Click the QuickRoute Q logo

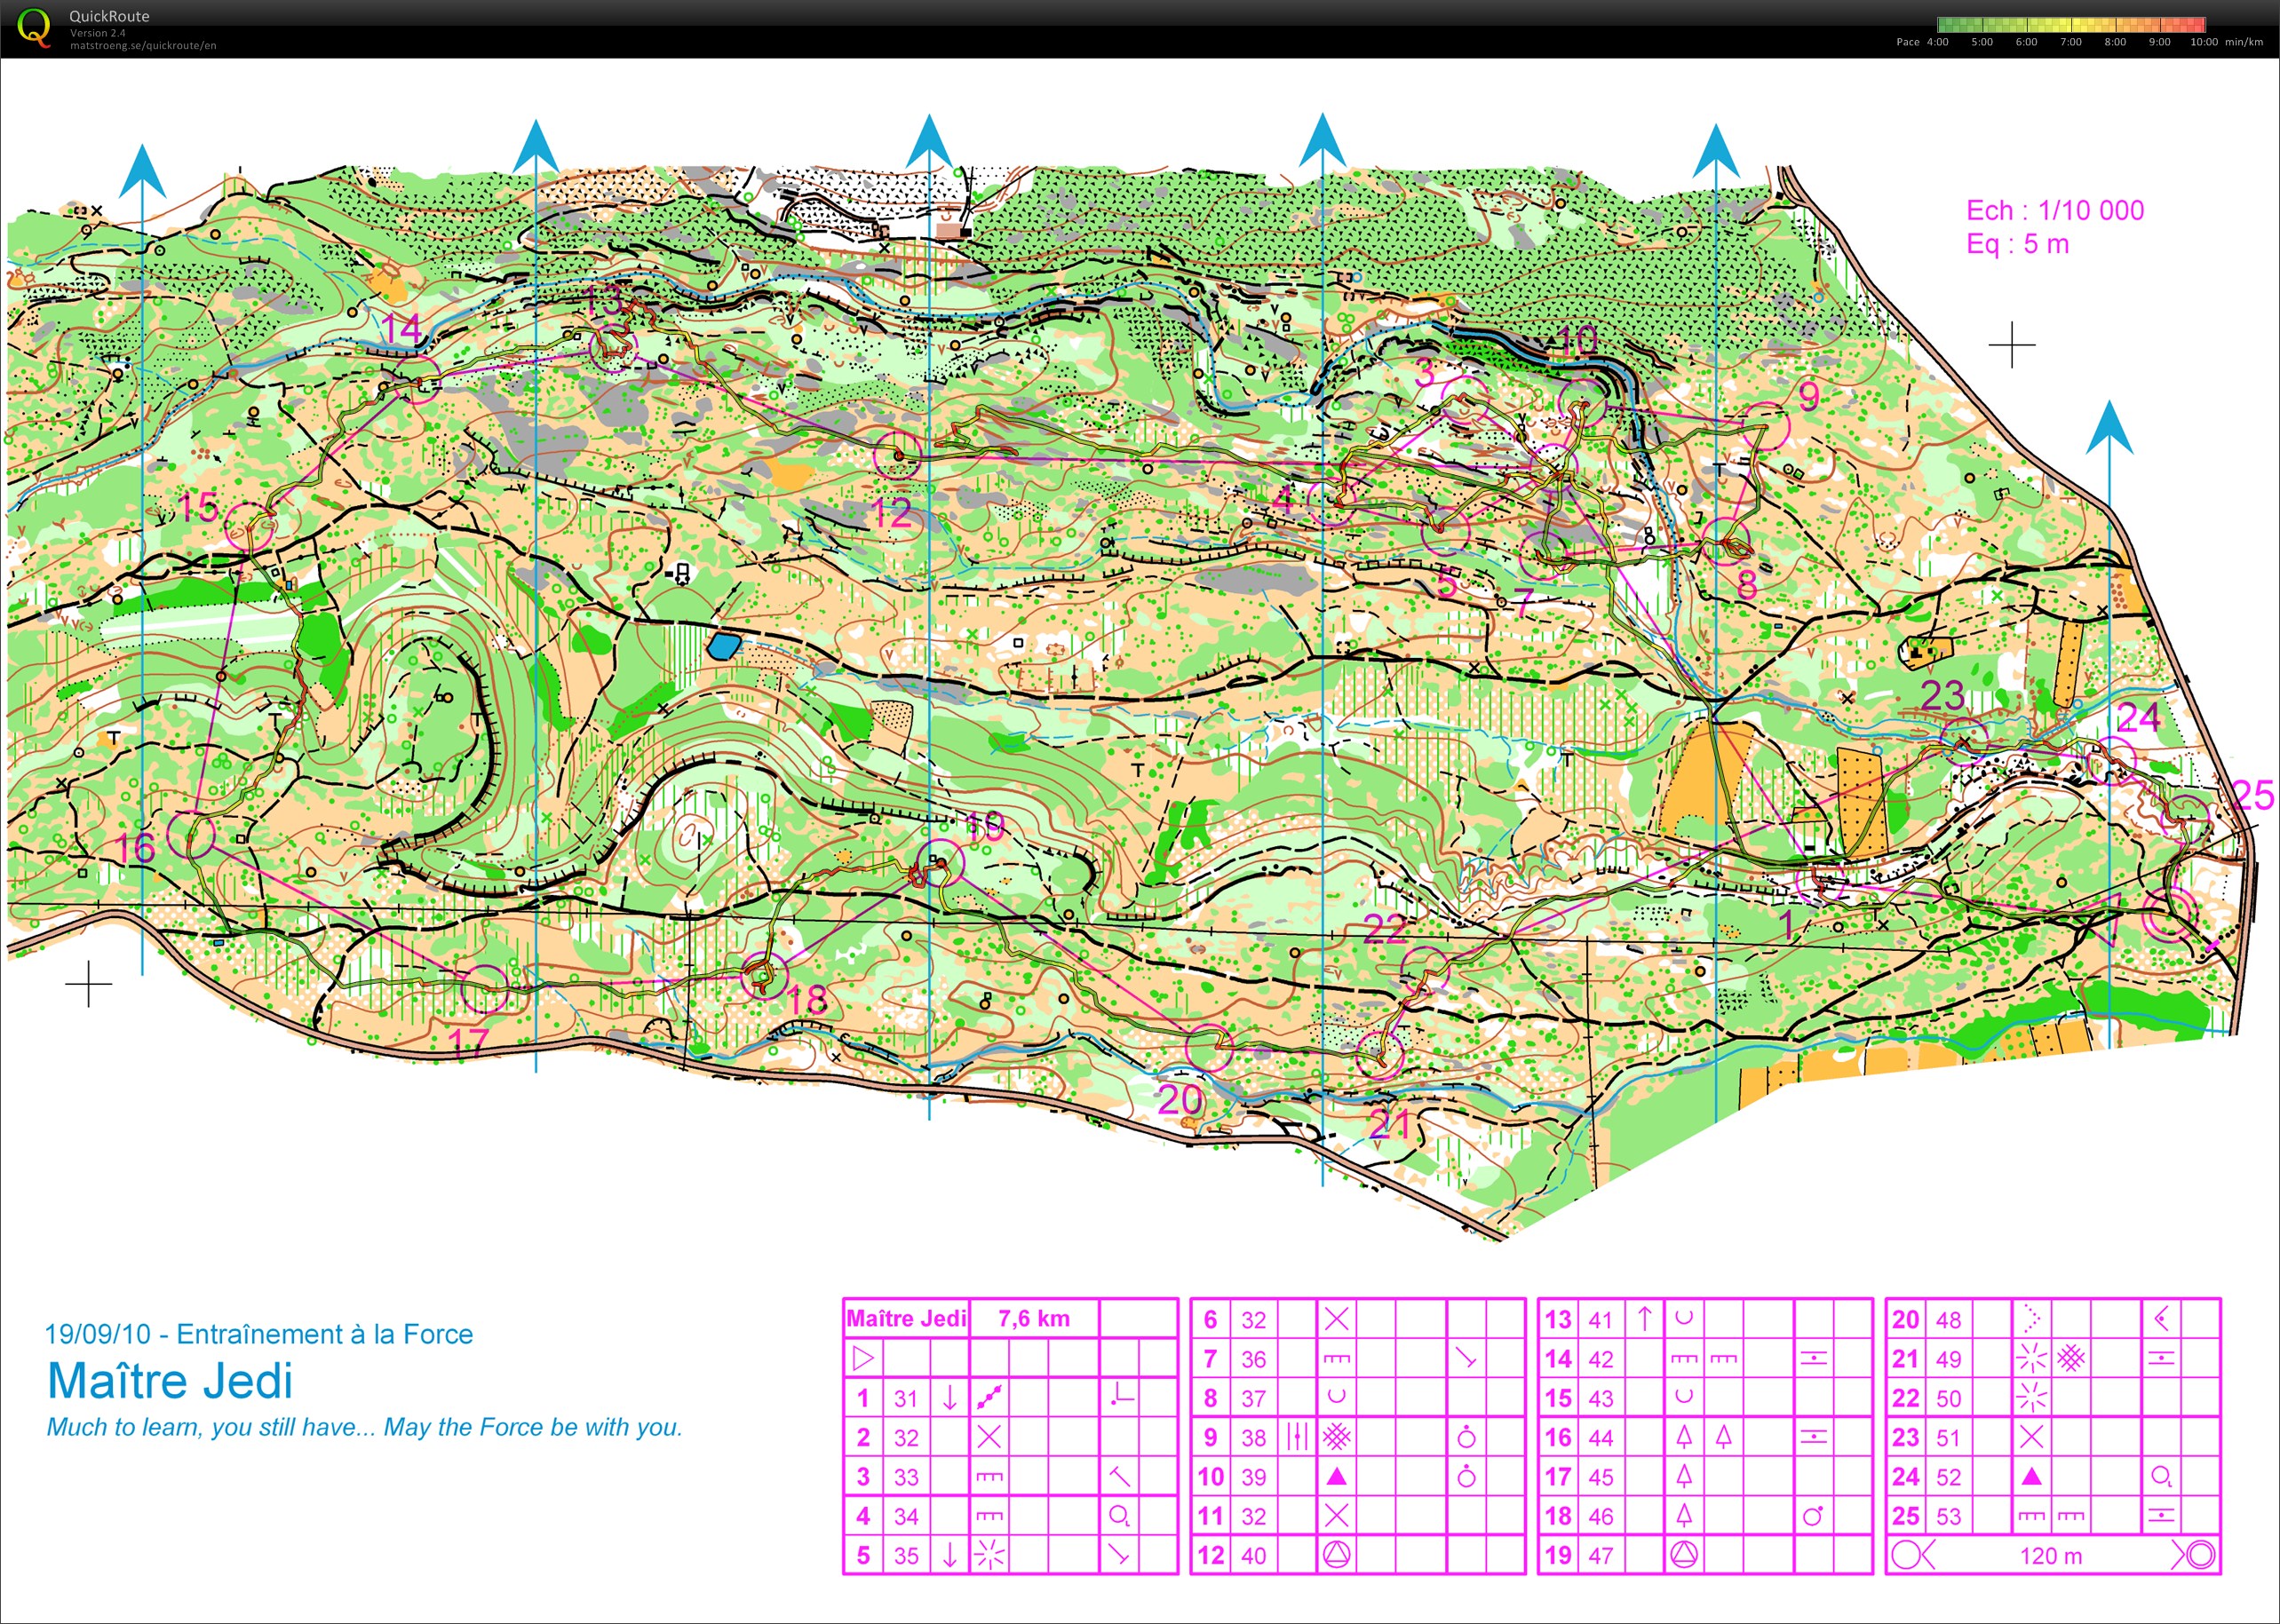click(34, 27)
